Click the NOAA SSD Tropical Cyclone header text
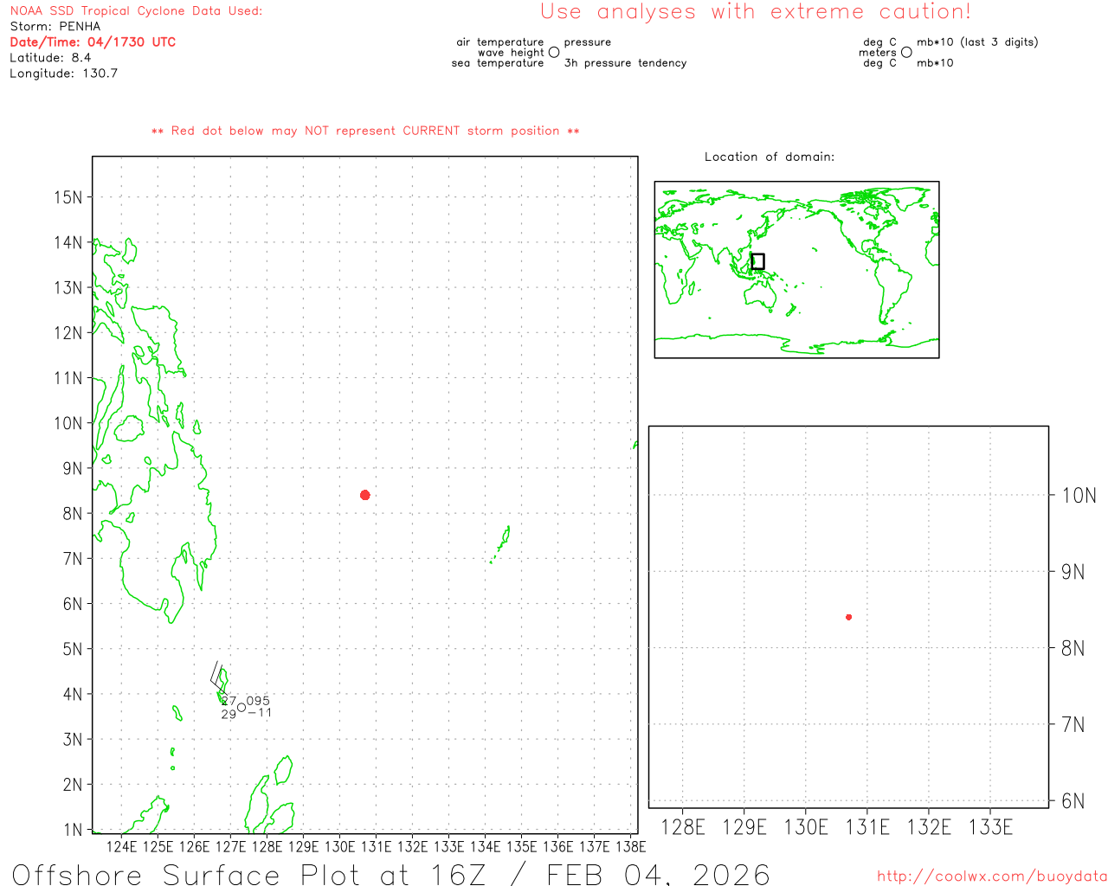The height and width of the screenshot is (886, 1108). click(136, 11)
